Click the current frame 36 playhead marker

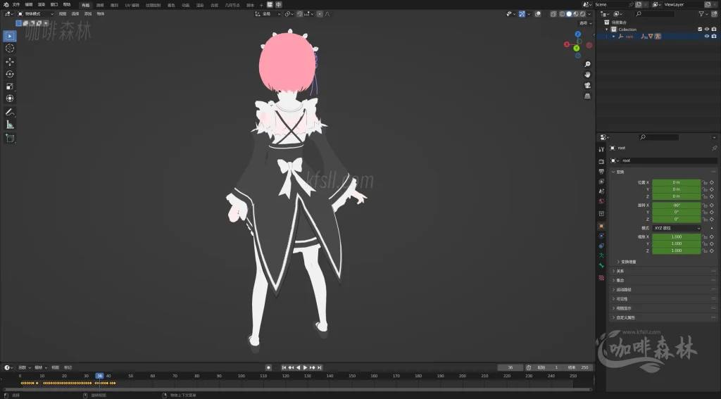[x=99, y=376]
